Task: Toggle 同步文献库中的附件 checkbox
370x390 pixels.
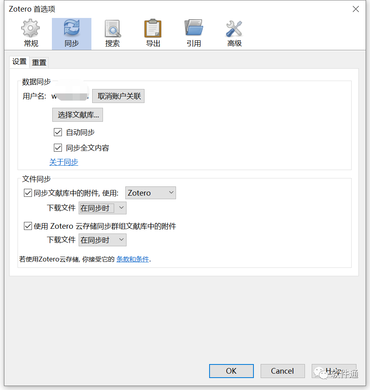Action: [28, 193]
